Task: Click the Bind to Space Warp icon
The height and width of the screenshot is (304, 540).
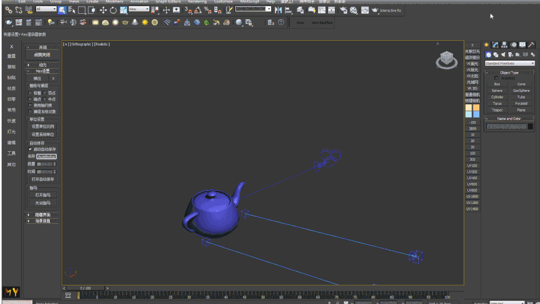Action: (x=29, y=10)
